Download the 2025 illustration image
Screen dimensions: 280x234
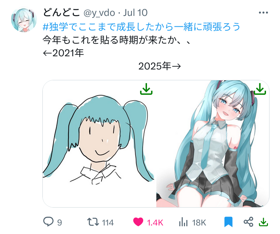[x=260, y=89]
